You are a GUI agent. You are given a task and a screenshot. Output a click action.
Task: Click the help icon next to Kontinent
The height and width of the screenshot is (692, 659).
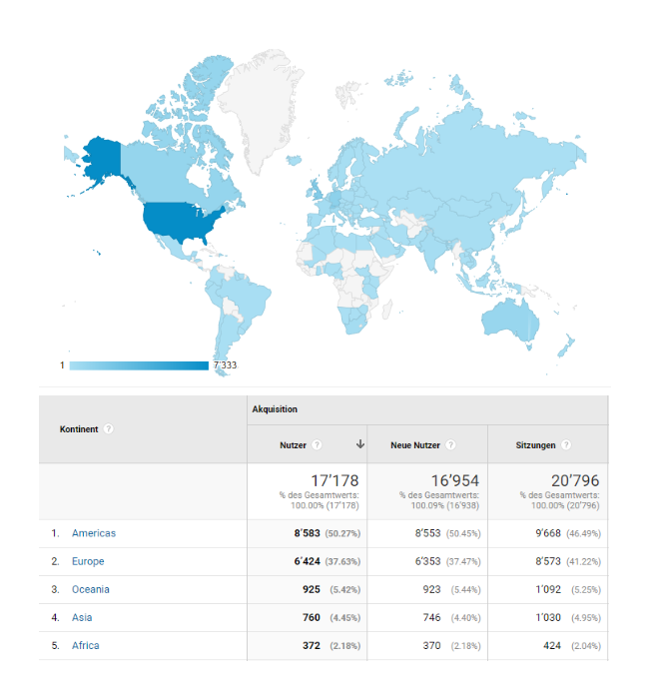109,428
